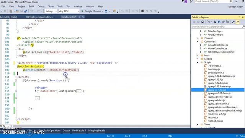Select DefaultController.cs in Solution Explorer
245x138 pixels.
218,45
